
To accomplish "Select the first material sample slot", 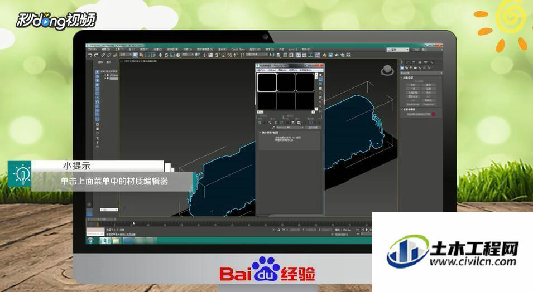I will click(267, 82).
